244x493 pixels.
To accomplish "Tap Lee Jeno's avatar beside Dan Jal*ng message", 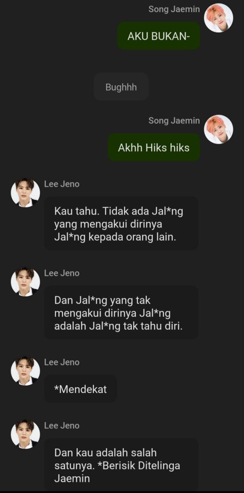I will coord(25,282).
